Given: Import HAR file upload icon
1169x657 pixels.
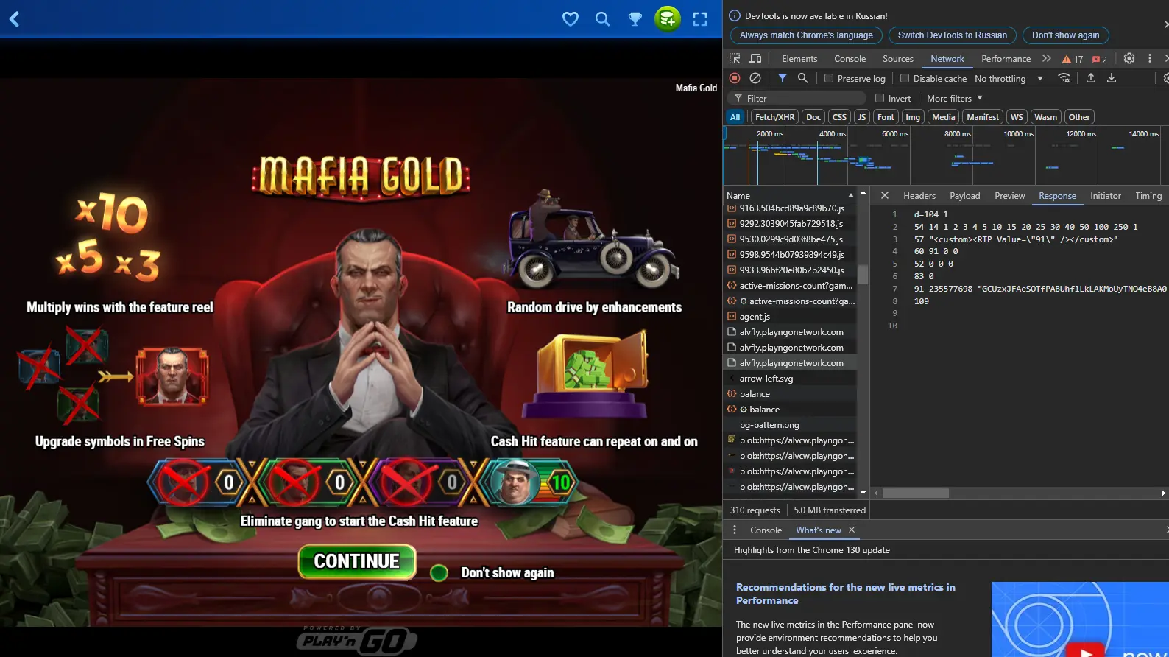Looking at the screenshot, I should click(1091, 78).
